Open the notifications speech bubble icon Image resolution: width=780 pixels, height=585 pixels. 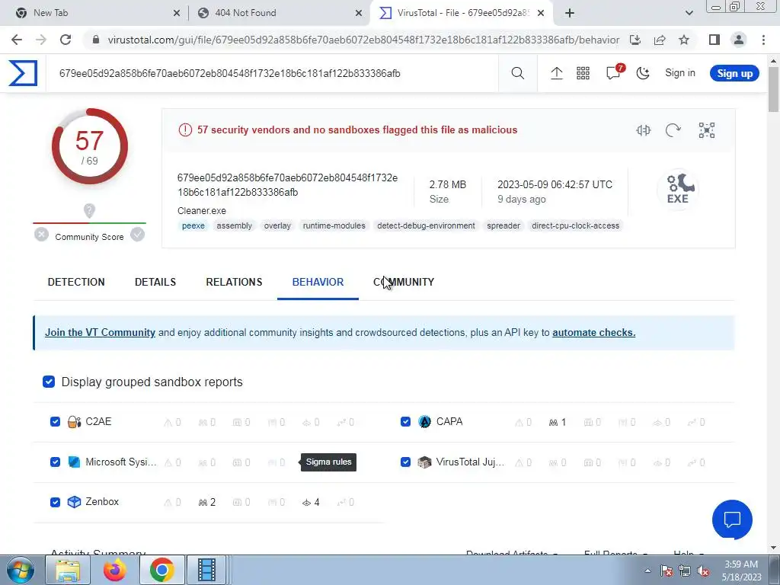point(613,74)
